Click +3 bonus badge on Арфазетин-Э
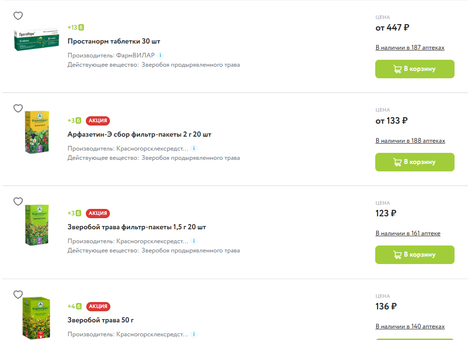This screenshot has height=340, width=468. pyautogui.click(x=74, y=120)
